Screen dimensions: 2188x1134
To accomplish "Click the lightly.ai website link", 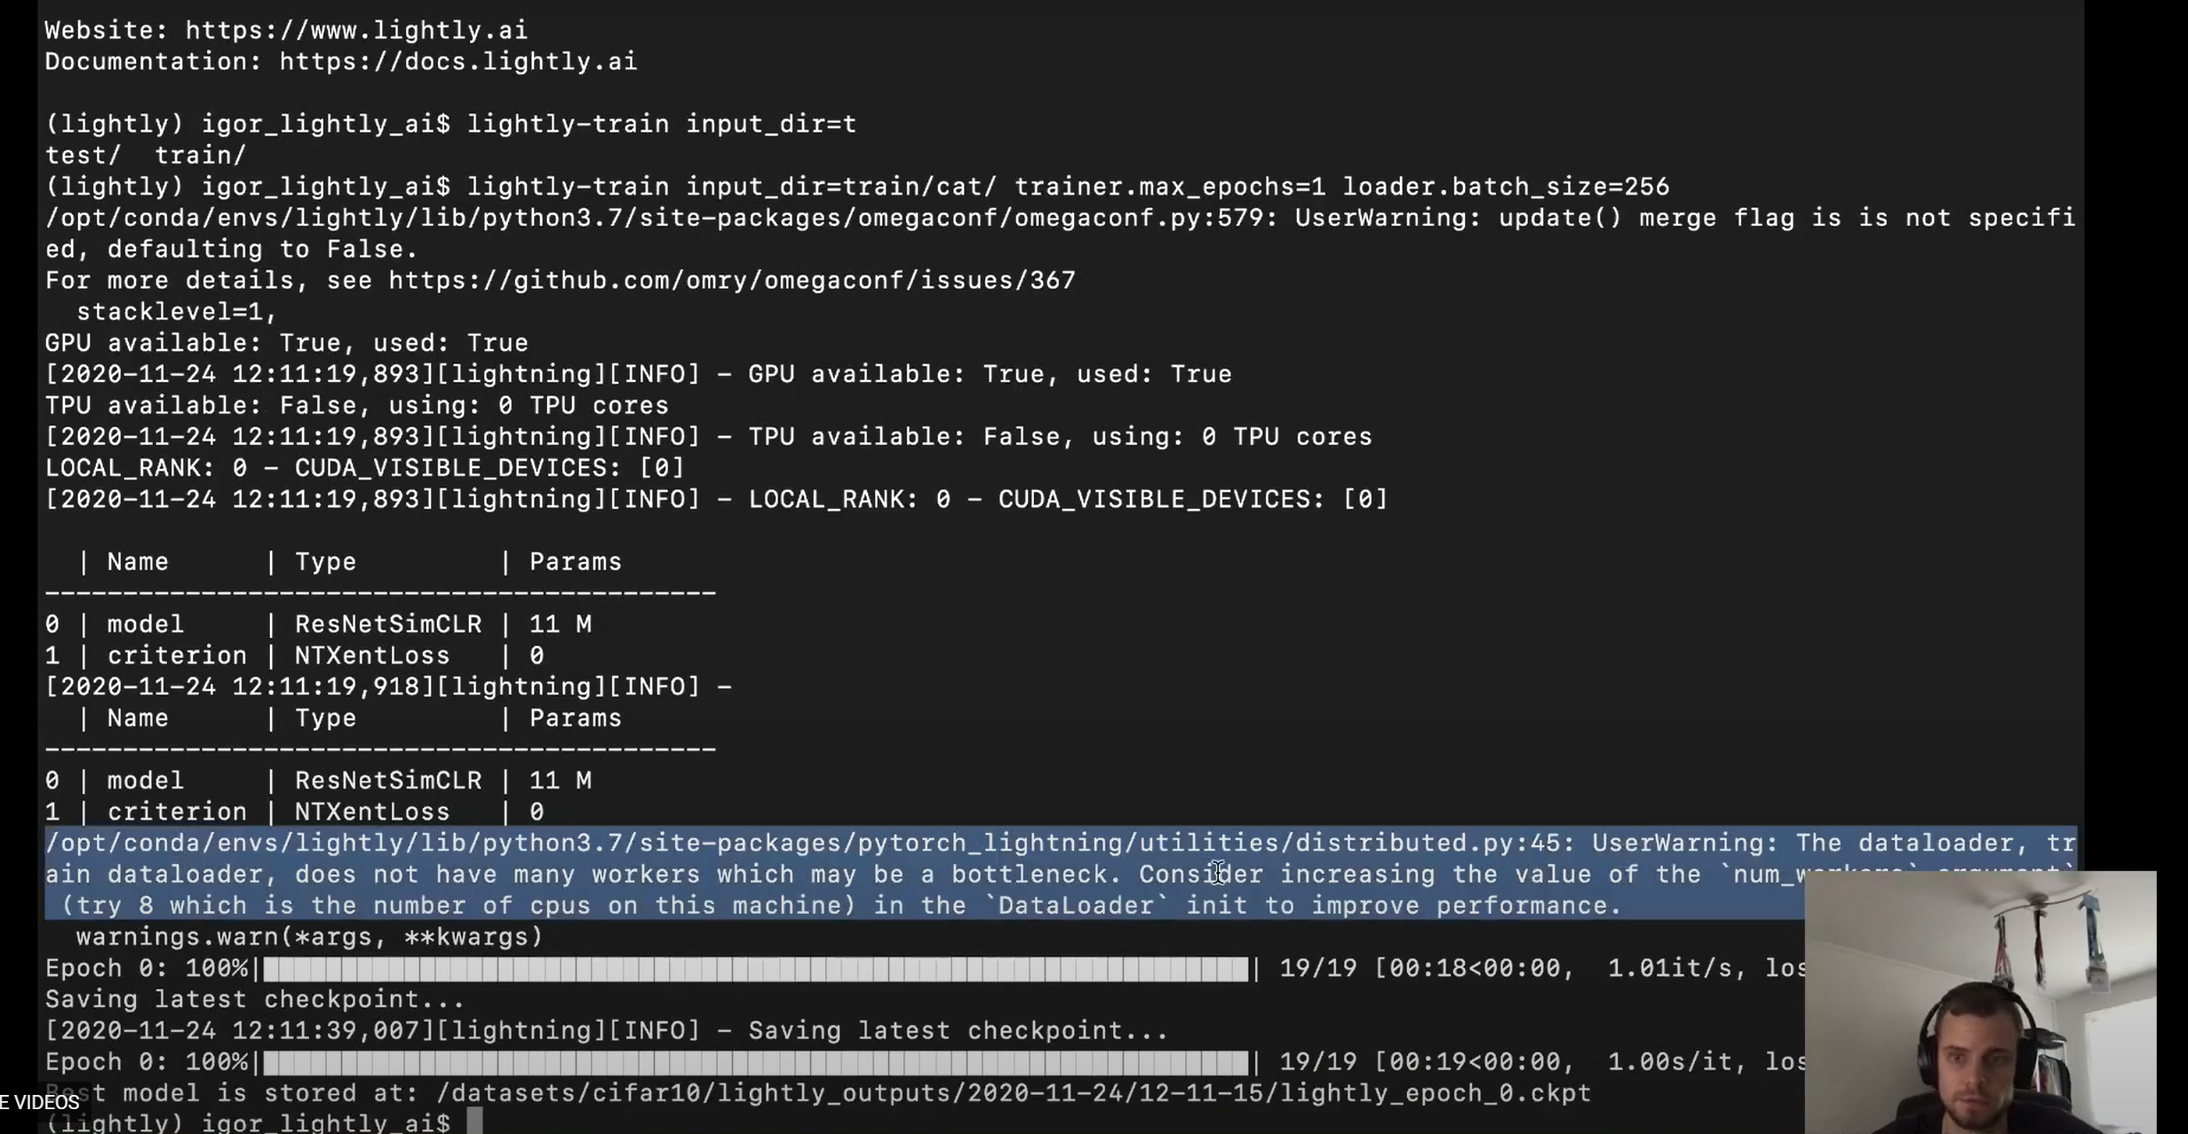I will [355, 29].
